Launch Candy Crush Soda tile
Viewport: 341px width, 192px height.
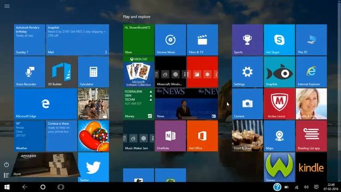click(x=94, y=136)
